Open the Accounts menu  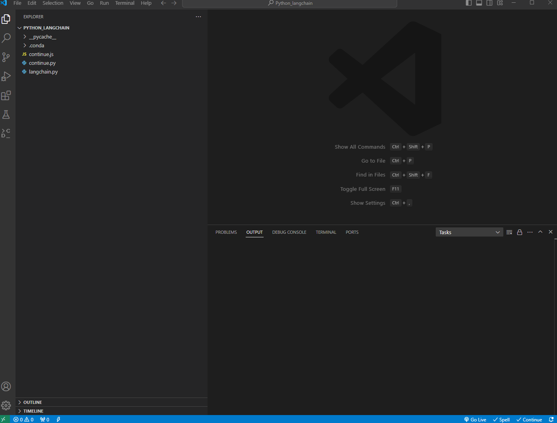[6, 386]
